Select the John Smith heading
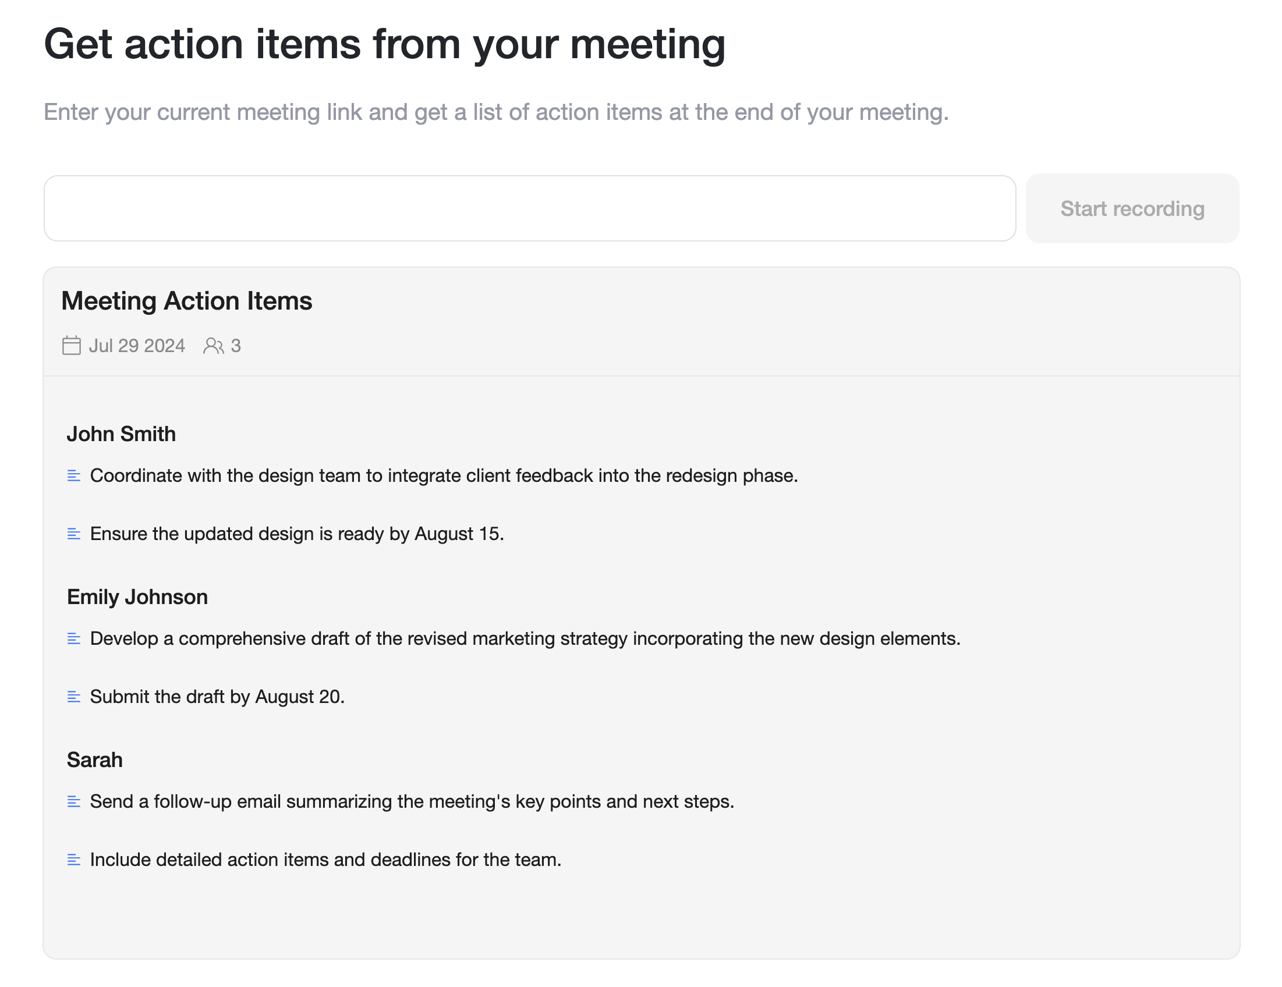Image resolution: width=1282 pixels, height=987 pixels. click(121, 434)
